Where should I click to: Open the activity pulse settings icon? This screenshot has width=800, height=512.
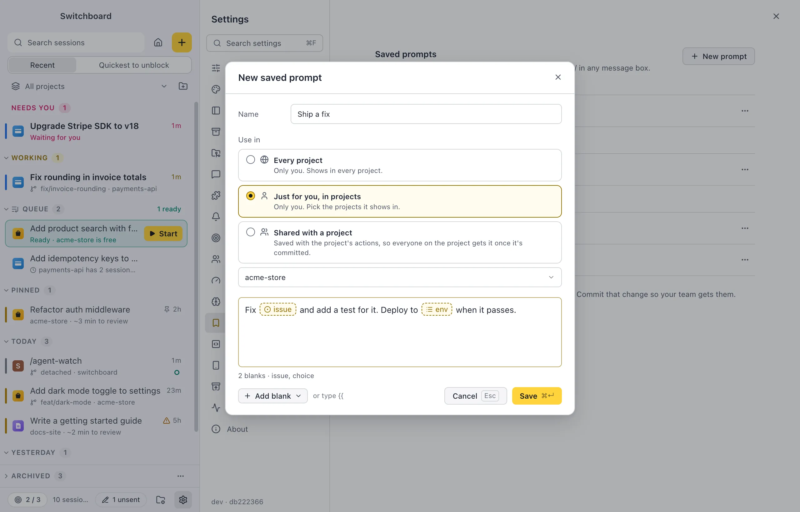(216, 408)
